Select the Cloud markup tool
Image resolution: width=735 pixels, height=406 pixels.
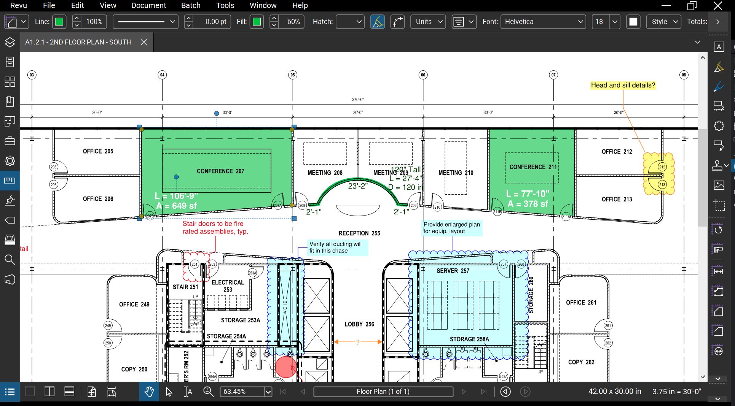pos(719,126)
